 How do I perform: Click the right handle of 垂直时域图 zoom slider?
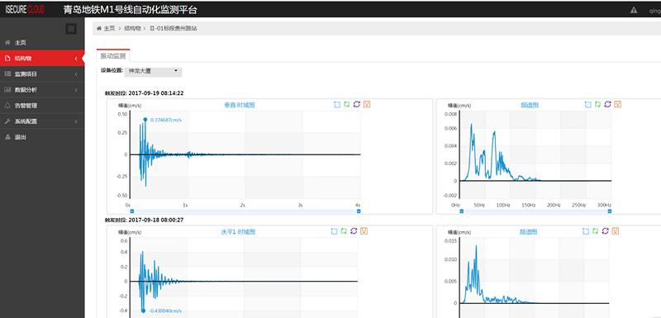[x=359, y=211]
